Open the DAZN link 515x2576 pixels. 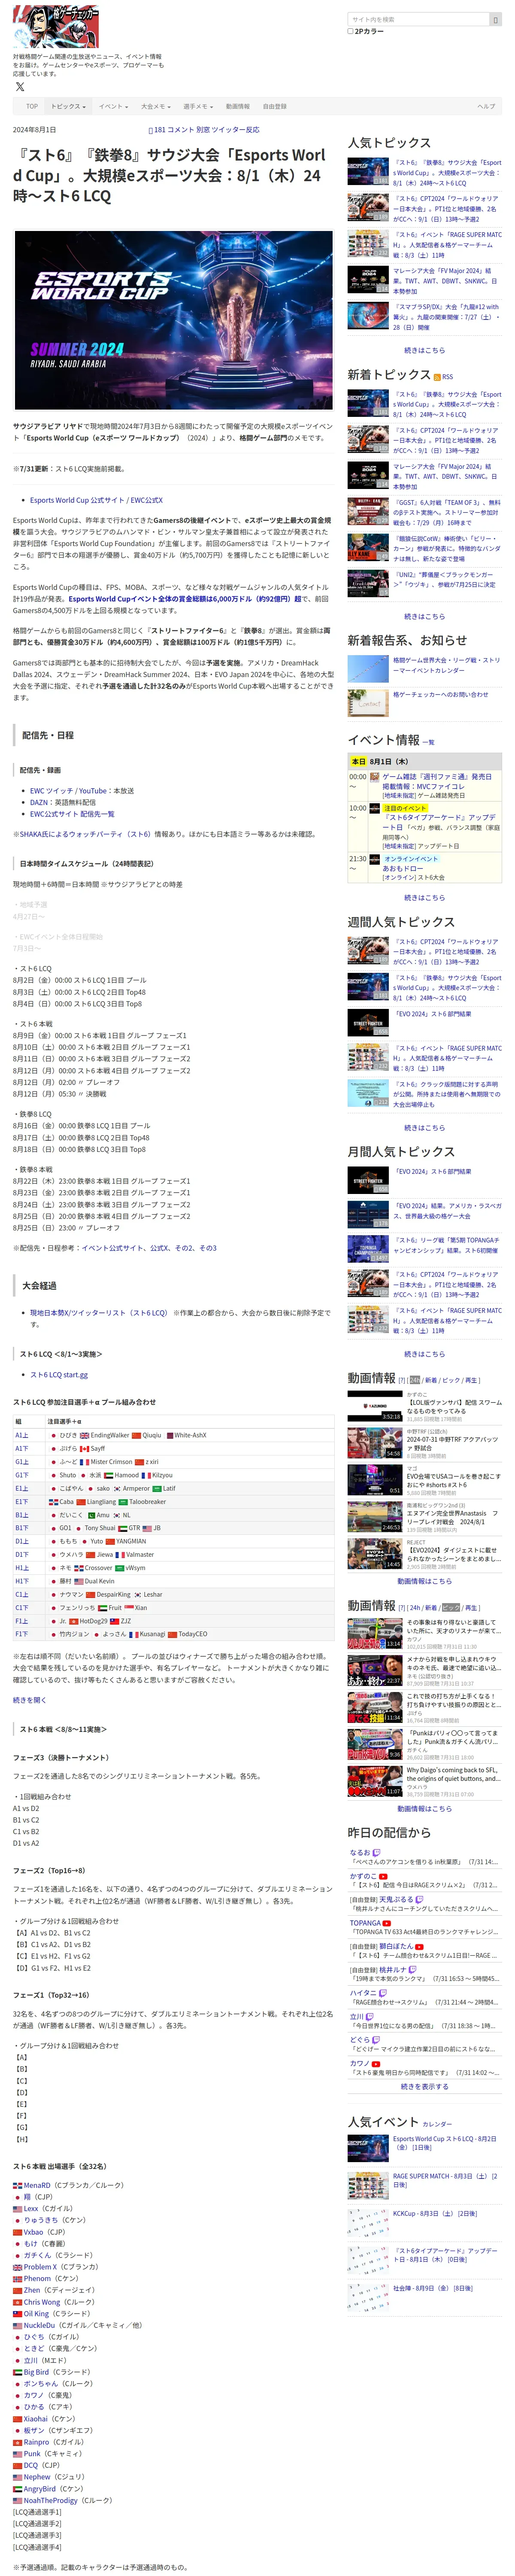39,802
